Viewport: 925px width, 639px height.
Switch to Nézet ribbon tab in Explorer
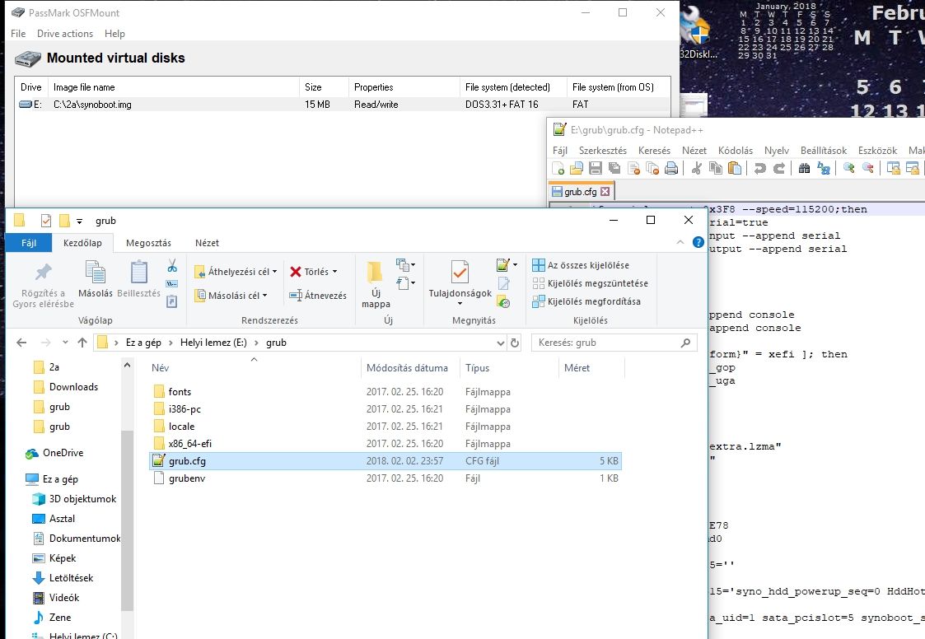[x=207, y=242]
